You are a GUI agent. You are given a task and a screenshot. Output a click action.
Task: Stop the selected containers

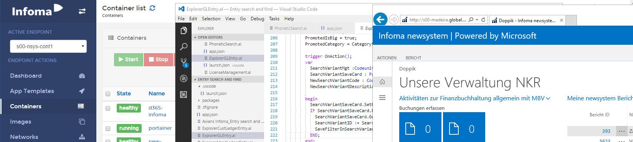coord(159,59)
